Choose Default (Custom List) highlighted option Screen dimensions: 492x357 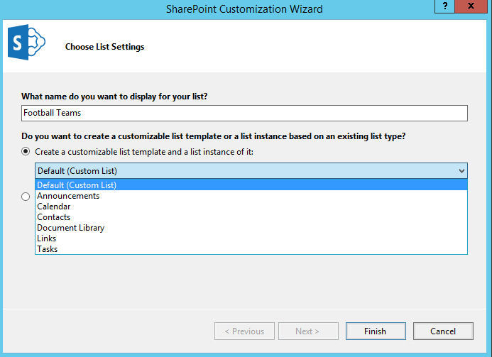[251, 185]
